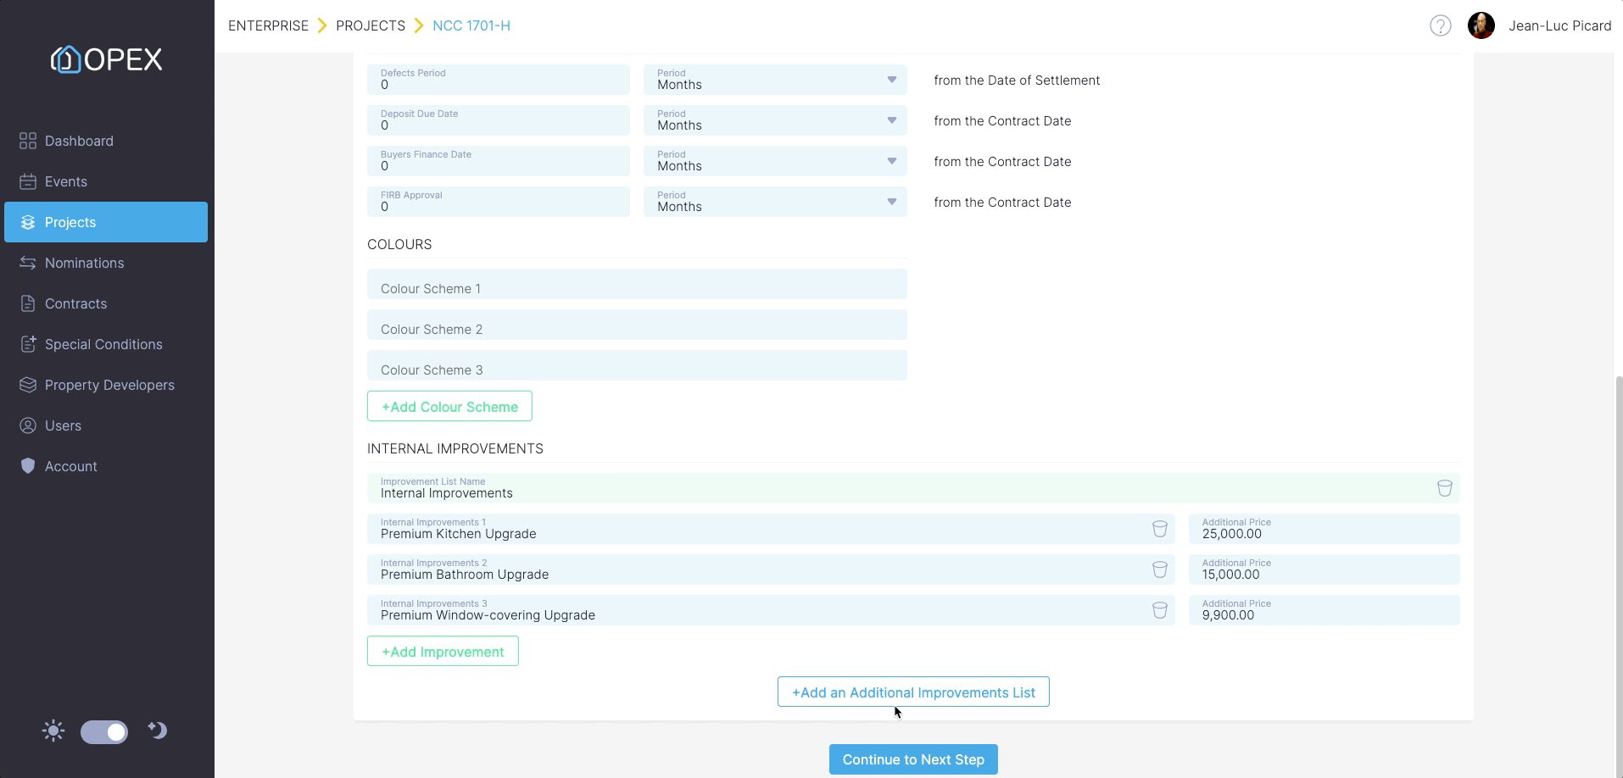This screenshot has width=1623, height=778.
Task: Click PROJECTS breadcrumb link
Action: click(x=371, y=25)
